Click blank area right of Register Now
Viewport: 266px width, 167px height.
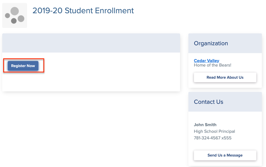point(110,66)
